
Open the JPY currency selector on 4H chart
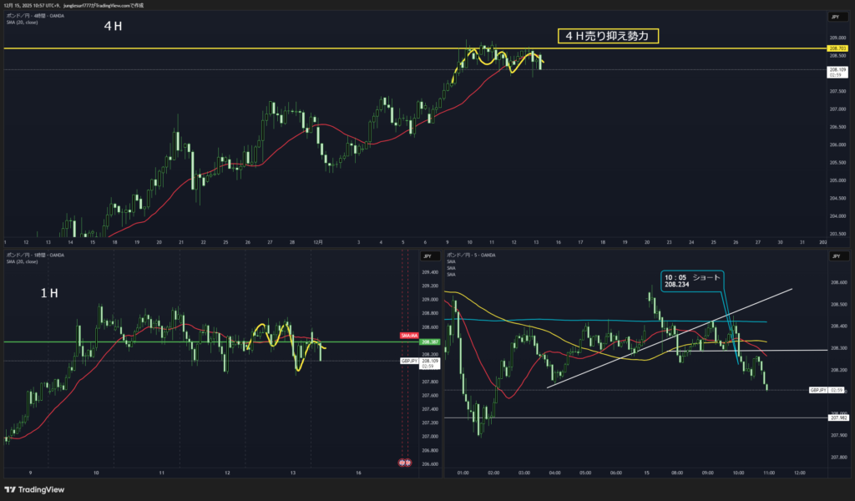[x=835, y=17]
